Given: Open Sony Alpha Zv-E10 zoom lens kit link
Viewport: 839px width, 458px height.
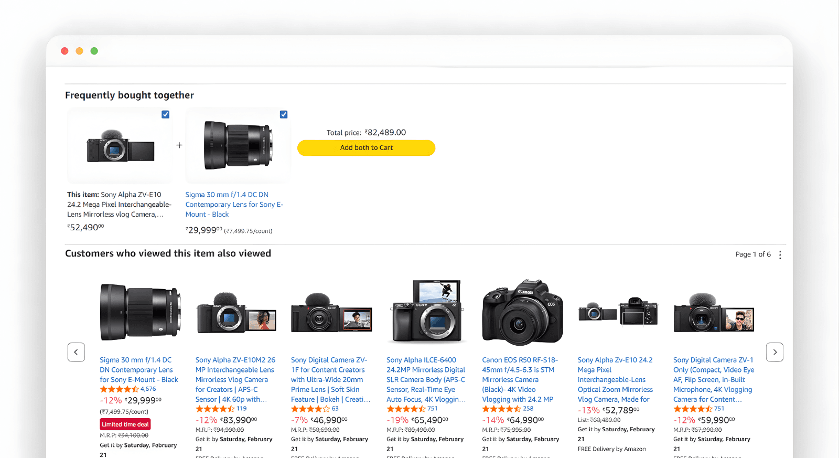Looking at the screenshot, I should click(615, 380).
